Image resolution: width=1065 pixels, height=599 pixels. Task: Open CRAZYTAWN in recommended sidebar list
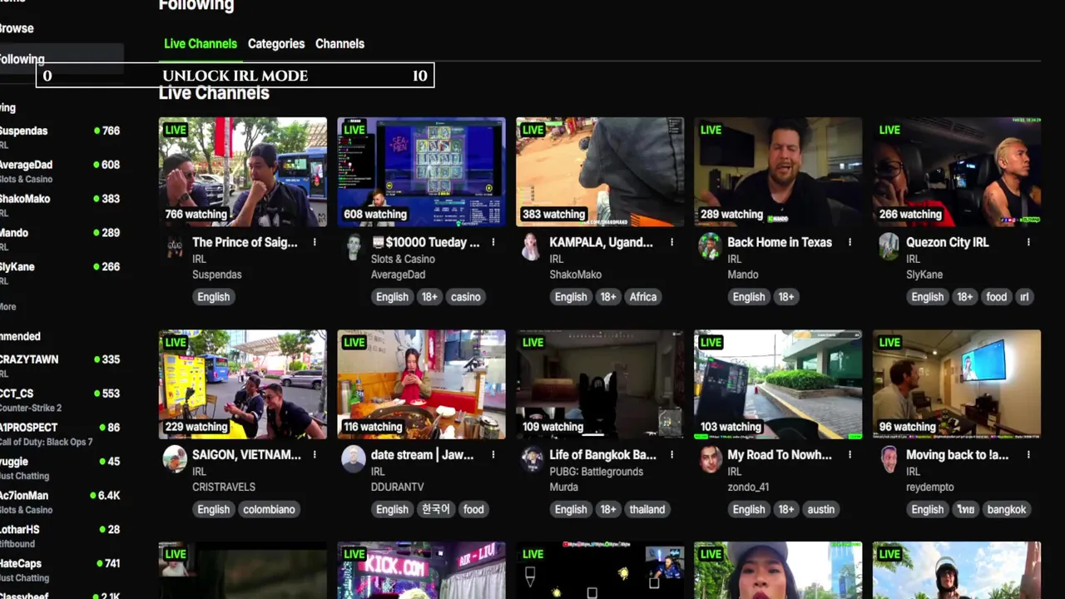tap(60, 365)
